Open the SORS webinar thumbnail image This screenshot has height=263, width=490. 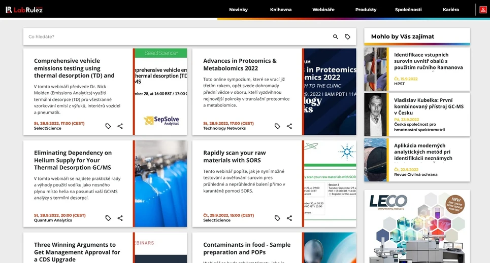(330, 183)
